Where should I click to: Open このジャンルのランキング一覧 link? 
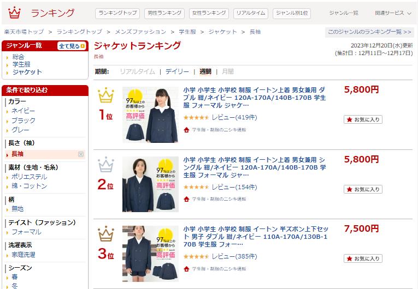369,32
